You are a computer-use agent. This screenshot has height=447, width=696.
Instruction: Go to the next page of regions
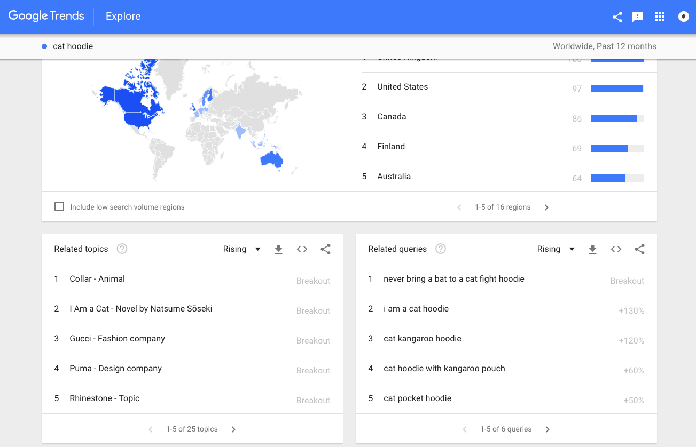click(546, 207)
